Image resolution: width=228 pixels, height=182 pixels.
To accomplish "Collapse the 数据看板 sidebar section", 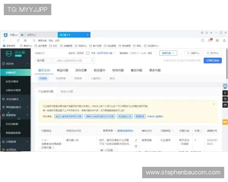I will (27, 115).
